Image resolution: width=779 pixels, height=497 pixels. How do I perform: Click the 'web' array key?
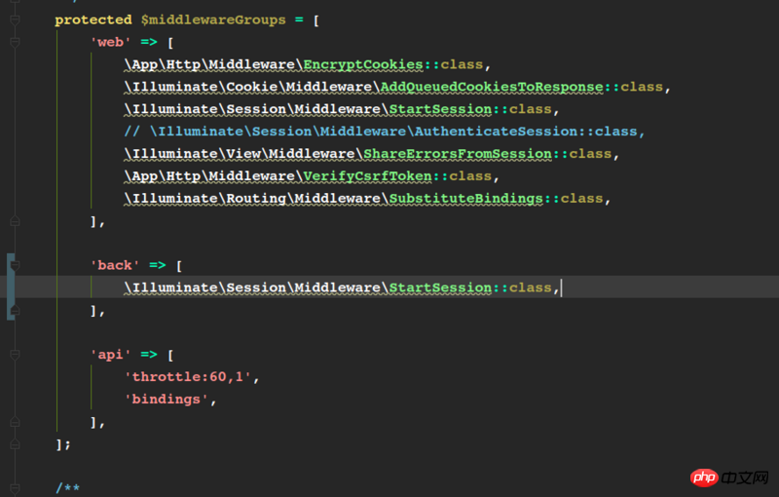click(110, 42)
